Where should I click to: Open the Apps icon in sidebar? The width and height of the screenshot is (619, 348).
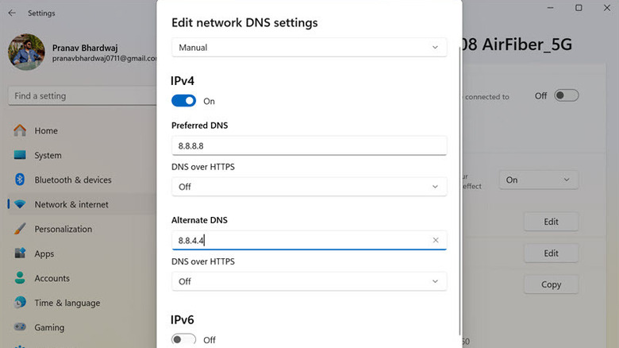pos(20,254)
